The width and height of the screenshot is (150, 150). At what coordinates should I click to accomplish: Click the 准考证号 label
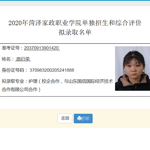coord(11,48)
